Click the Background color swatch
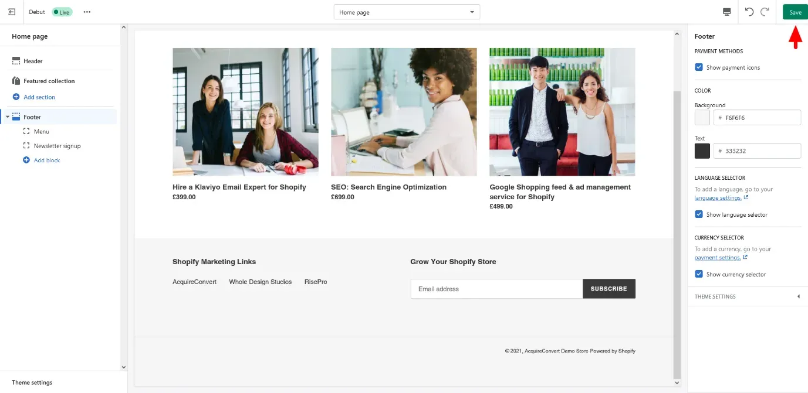This screenshot has height=393, width=808. pos(702,118)
